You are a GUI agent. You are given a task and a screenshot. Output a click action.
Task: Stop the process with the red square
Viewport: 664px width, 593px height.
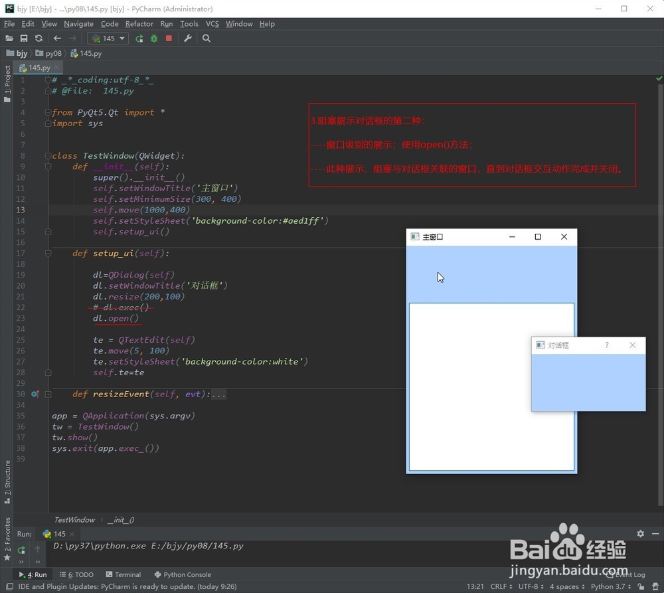coord(169,39)
